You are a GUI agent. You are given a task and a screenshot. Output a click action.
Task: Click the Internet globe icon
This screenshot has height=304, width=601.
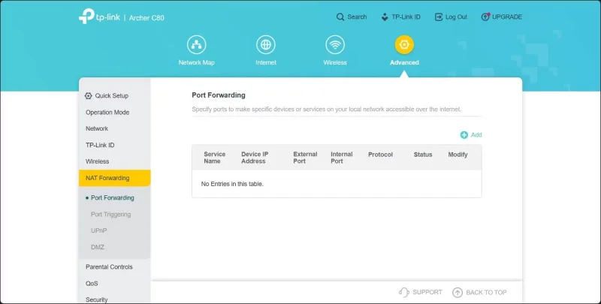[266, 44]
